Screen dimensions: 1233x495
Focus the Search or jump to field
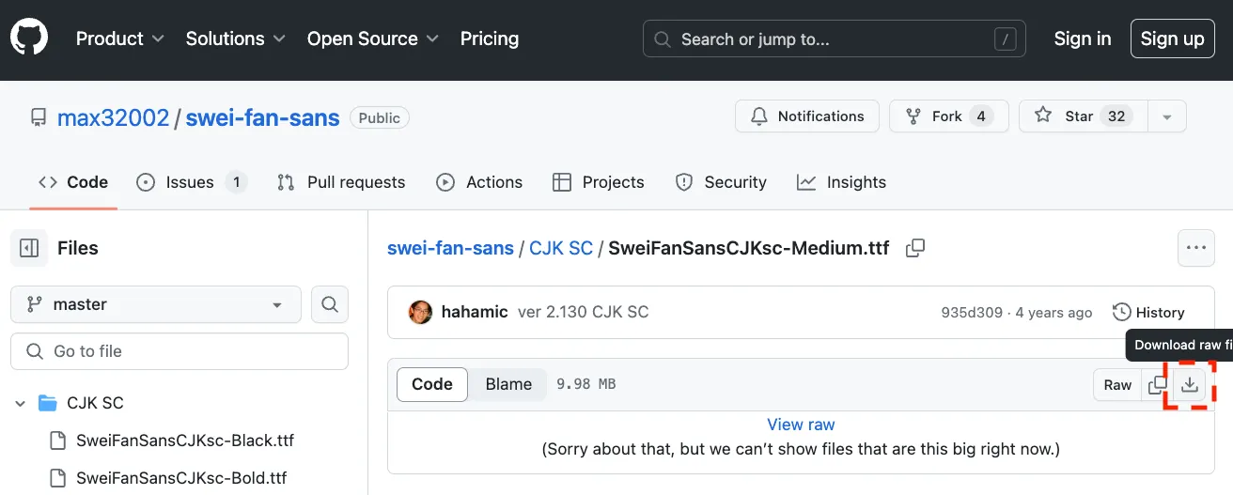click(x=835, y=39)
